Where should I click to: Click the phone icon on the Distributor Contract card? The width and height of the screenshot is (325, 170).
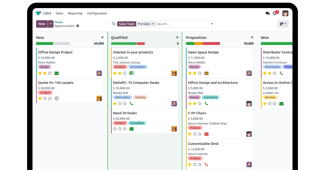281,73
